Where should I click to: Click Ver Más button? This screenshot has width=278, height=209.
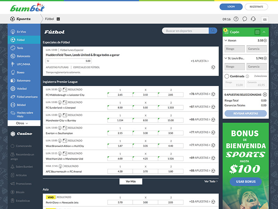point(131,181)
